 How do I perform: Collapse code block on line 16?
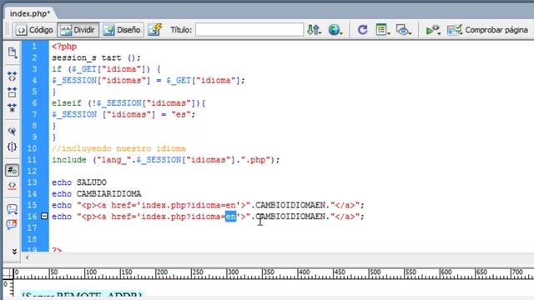pos(44,216)
